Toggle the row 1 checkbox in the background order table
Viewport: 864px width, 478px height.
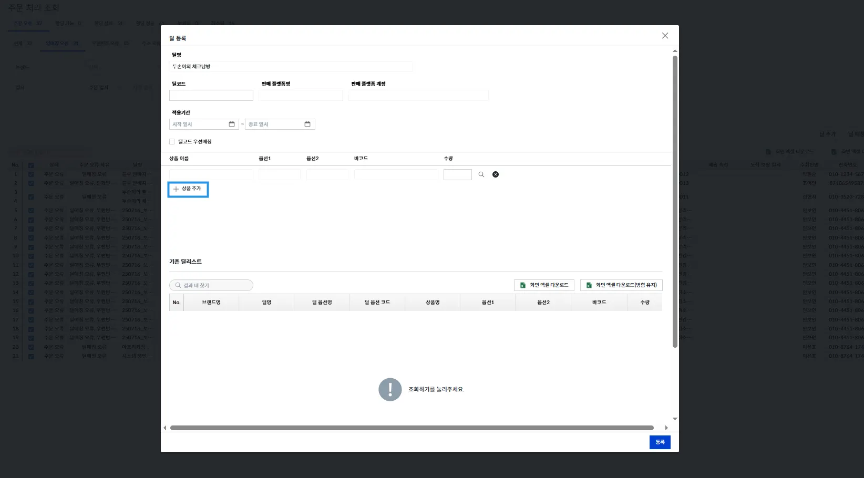(x=31, y=174)
